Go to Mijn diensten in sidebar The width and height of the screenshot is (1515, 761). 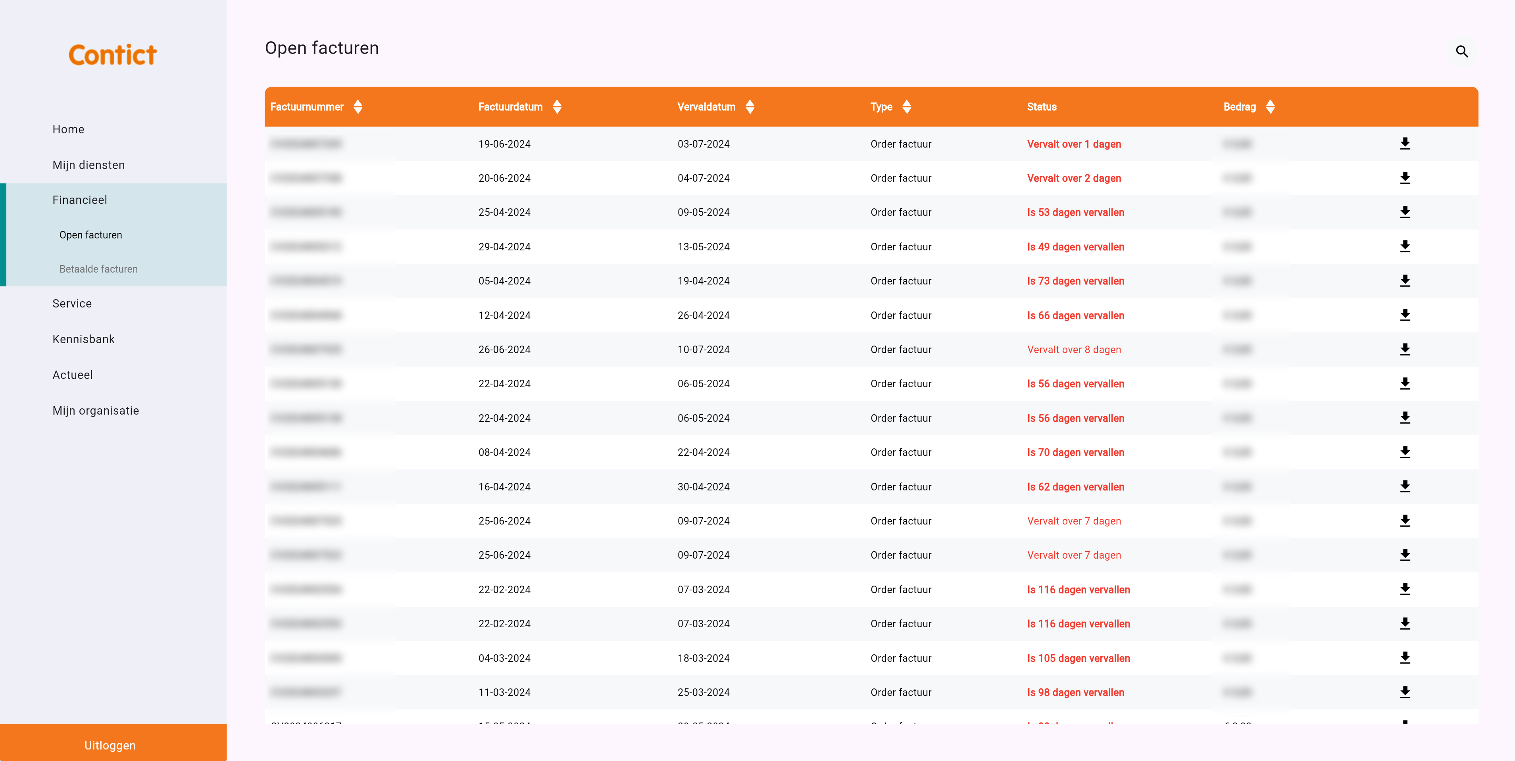(x=88, y=165)
